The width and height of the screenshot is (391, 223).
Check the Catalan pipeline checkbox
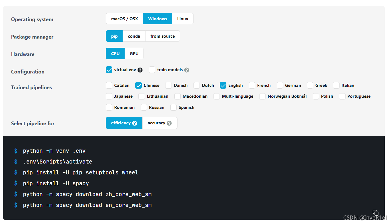click(109, 85)
